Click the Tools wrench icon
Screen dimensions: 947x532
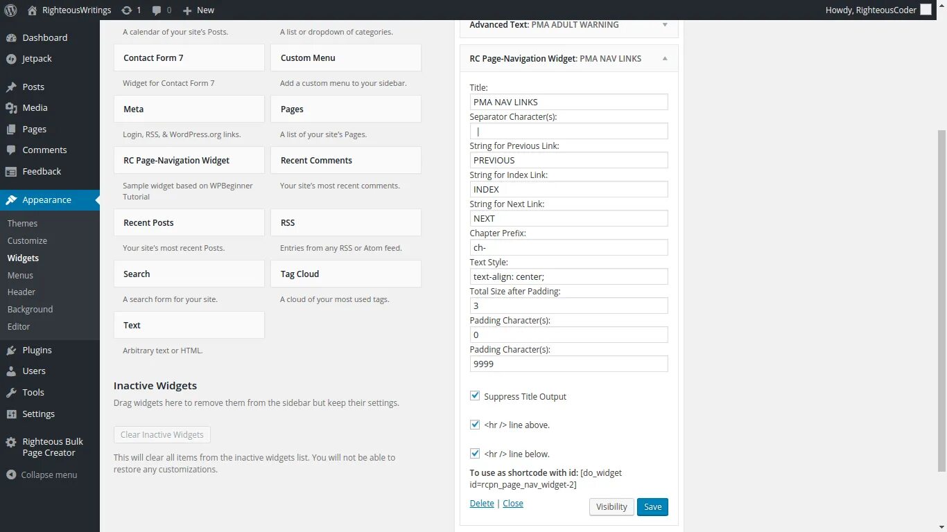[x=11, y=393]
